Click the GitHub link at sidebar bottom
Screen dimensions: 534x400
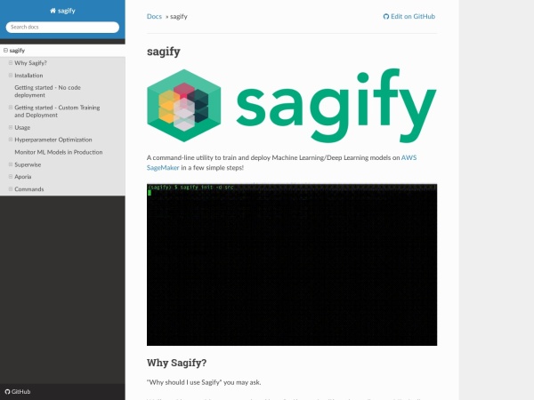(18, 392)
